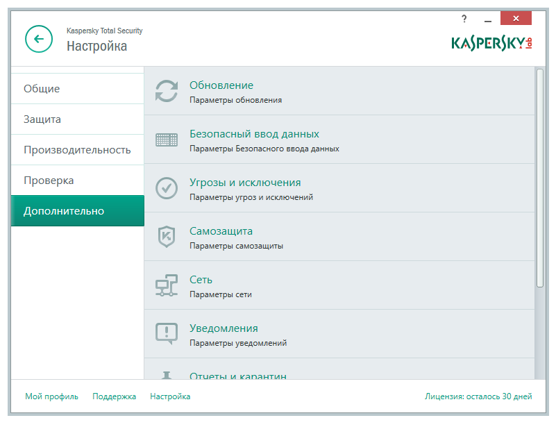Open help via the question mark icon
This screenshot has width=556, height=427.
click(464, 19)
